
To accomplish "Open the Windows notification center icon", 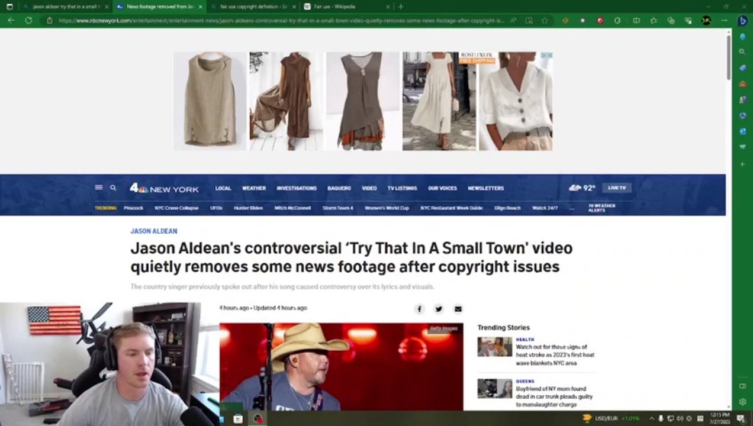I will coord(740,418).
